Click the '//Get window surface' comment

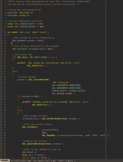click(35, 116)
